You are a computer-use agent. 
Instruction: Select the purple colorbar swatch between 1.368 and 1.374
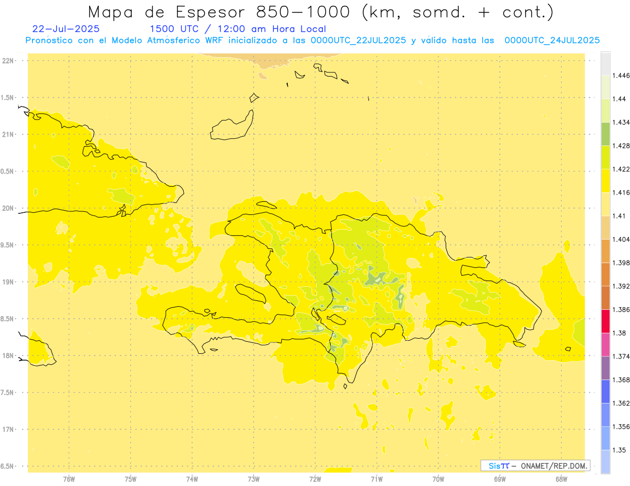click(605, 368)
